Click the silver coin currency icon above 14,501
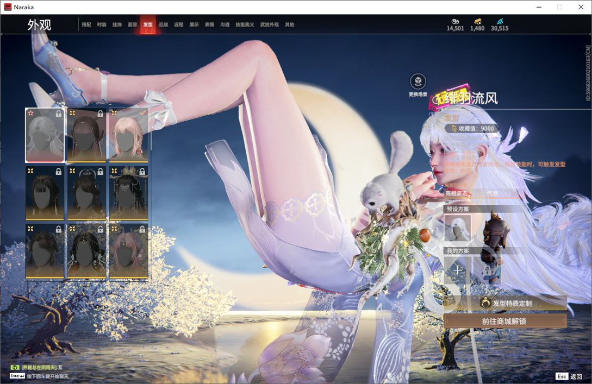Screen dimensions: 592x384 point(455,22)
